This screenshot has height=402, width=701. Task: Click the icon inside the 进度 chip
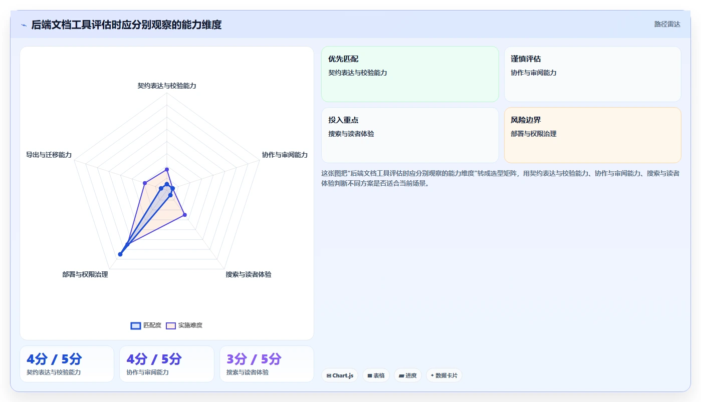click(x=401, y=375)
